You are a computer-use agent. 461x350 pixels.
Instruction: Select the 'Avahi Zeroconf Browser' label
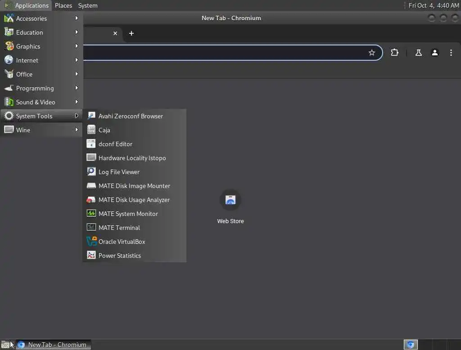click(x=131, y=116)
